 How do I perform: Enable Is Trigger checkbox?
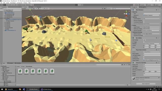click(x=144, y=42)
